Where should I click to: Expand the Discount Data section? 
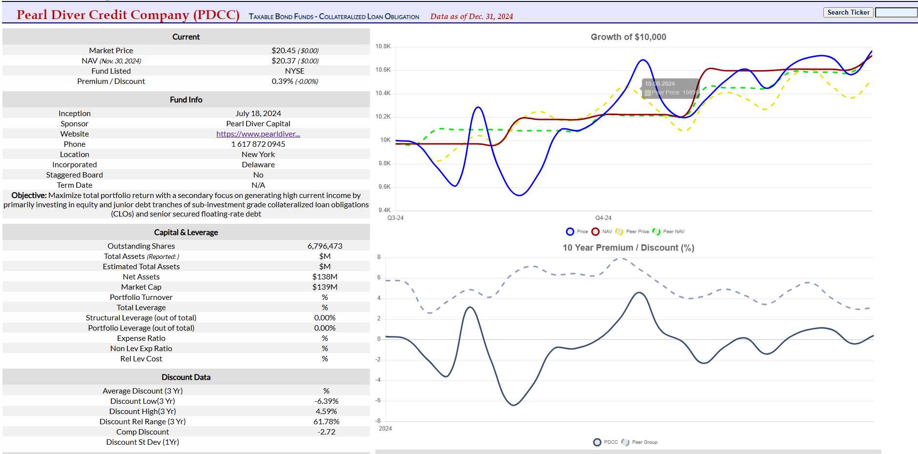(x=186, y=377)
